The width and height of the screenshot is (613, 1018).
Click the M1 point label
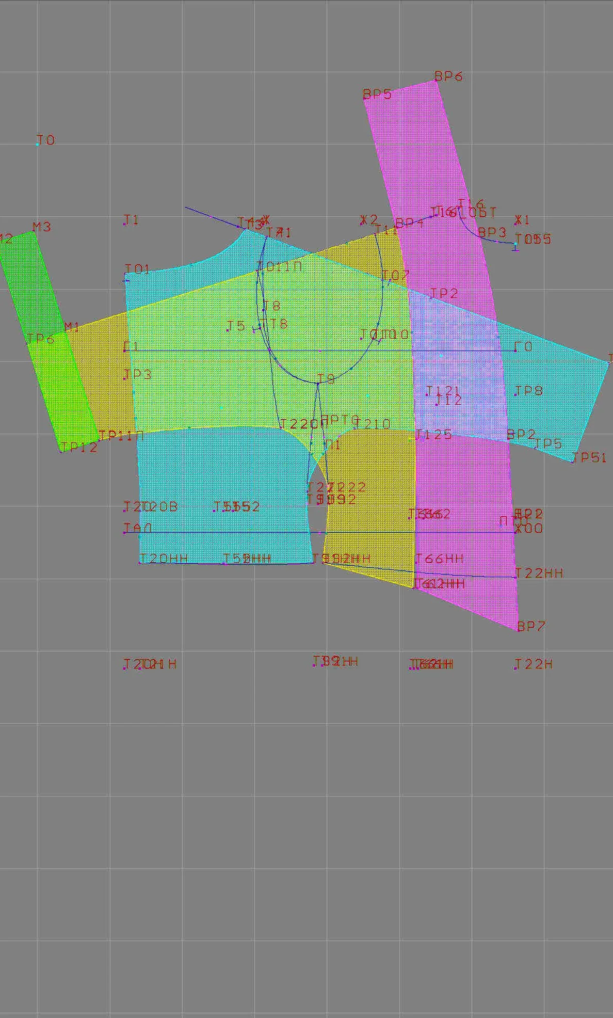(x=72, y=327)
